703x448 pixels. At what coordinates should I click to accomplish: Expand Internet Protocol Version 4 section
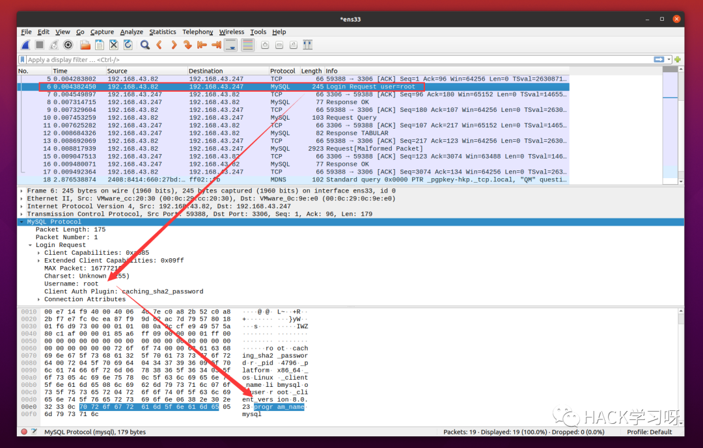(21, 207)
